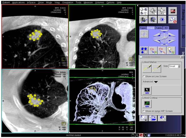The image size is (186, 138).
Task: Expand the Advanced section arrow
Action: pyautogui.click(x=156, y=82)
